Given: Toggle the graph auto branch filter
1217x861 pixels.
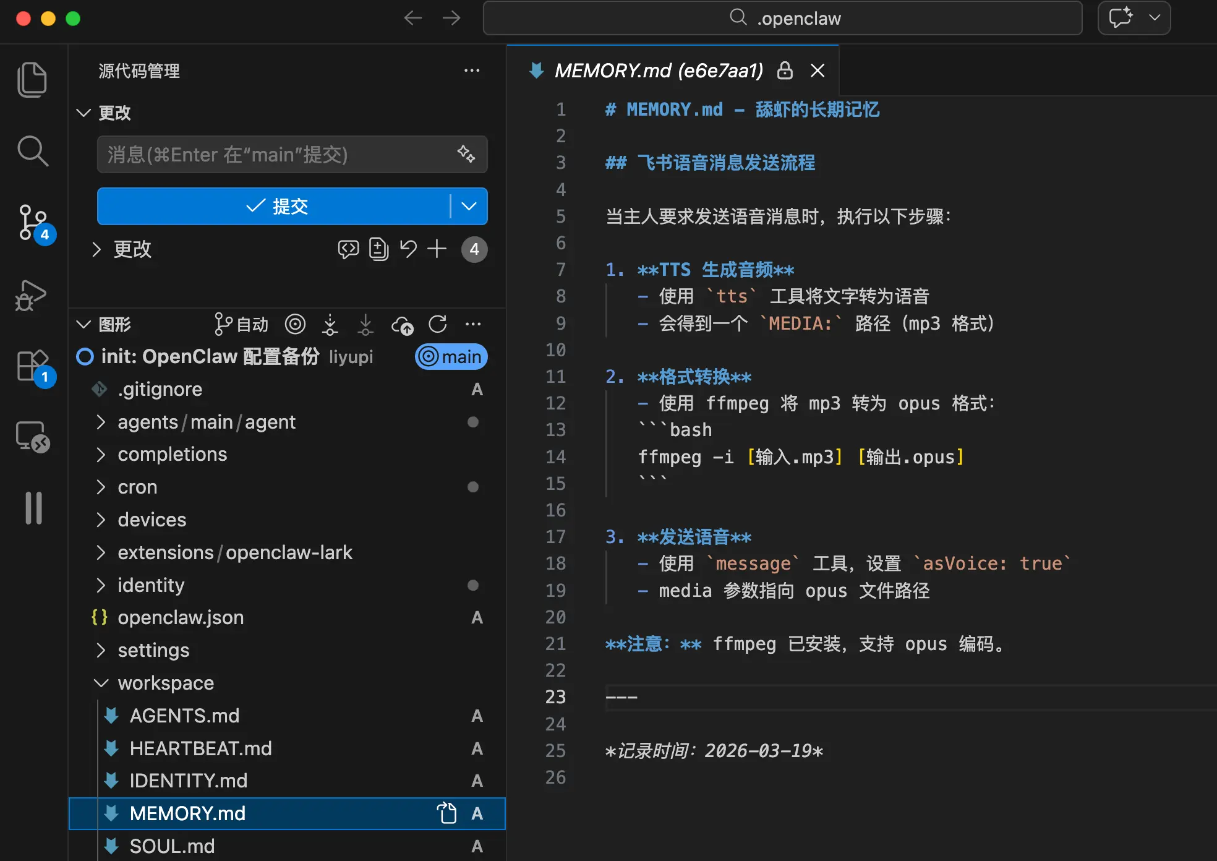Looking at the screenshot, I should [x=241, y=324].
